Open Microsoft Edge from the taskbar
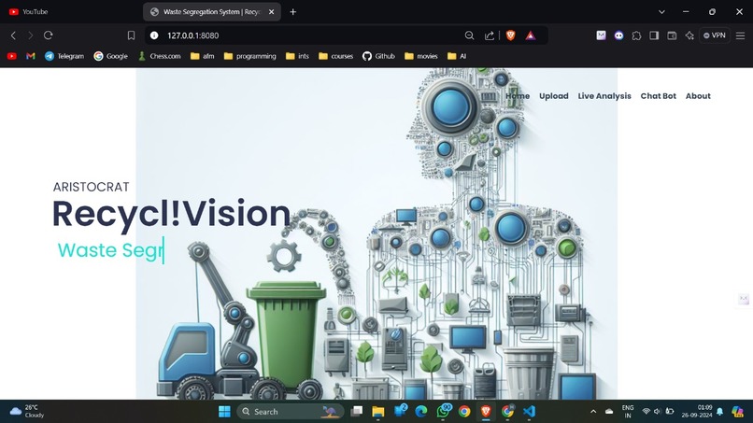Screen dimensions: 753x423 (x=421, y=412)
